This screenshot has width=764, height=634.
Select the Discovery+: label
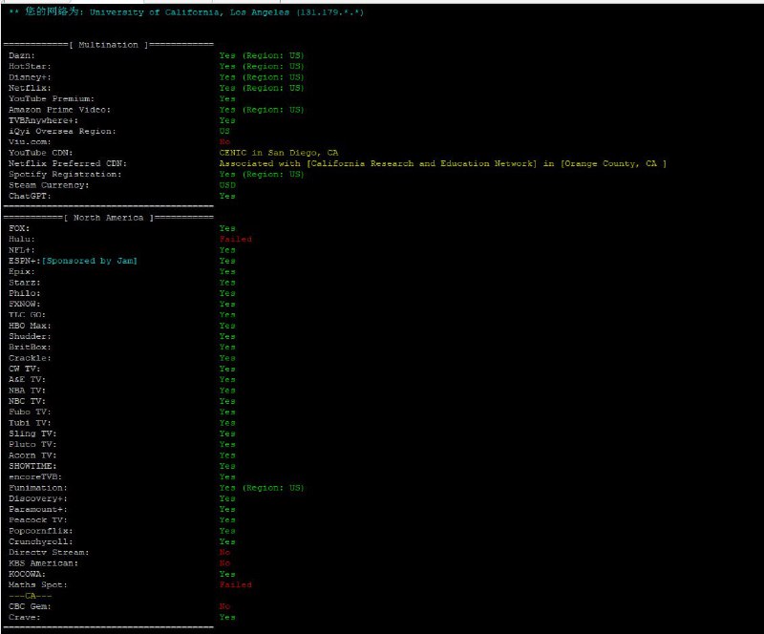38,498
